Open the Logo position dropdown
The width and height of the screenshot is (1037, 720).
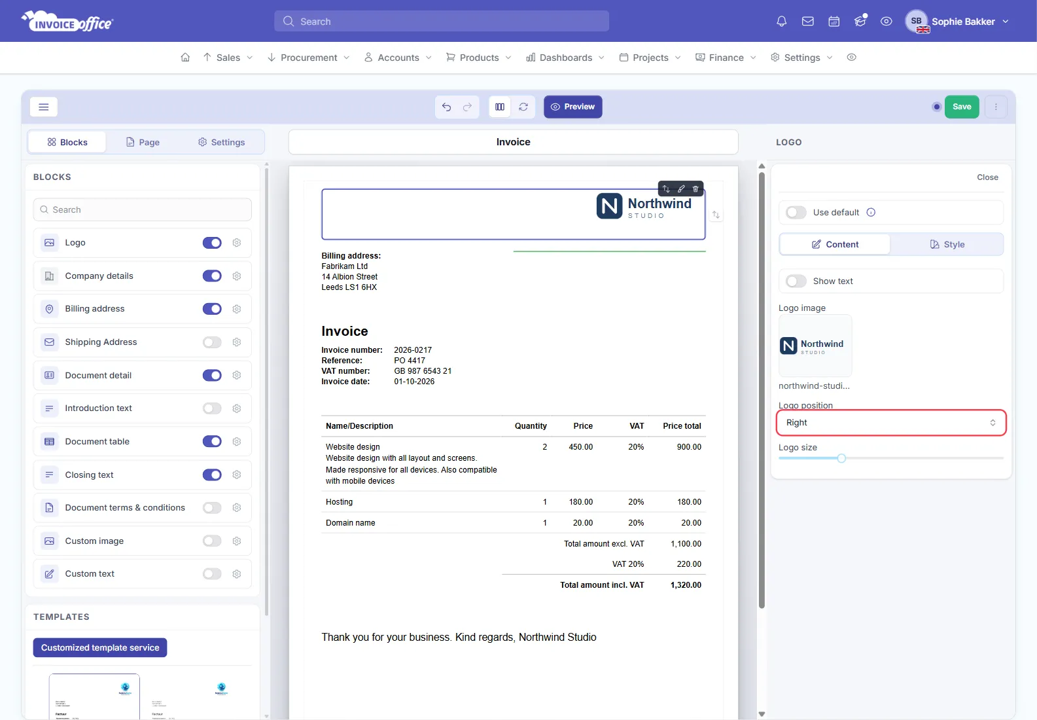click(891, 423)
